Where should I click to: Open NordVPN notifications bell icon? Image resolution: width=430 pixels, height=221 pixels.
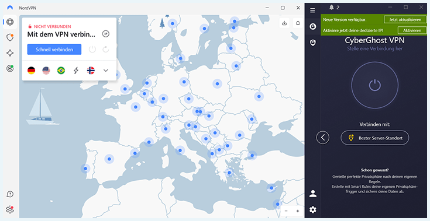tap(298, 23)
